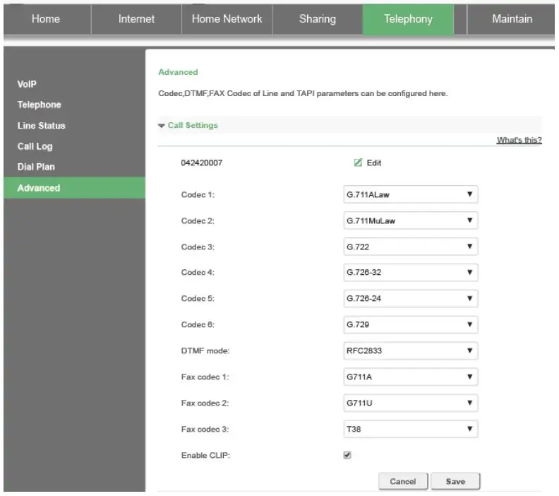Change the Codec 6 G.729 selection
Viewport: 559px width, 496px height.
pos(409,324)
